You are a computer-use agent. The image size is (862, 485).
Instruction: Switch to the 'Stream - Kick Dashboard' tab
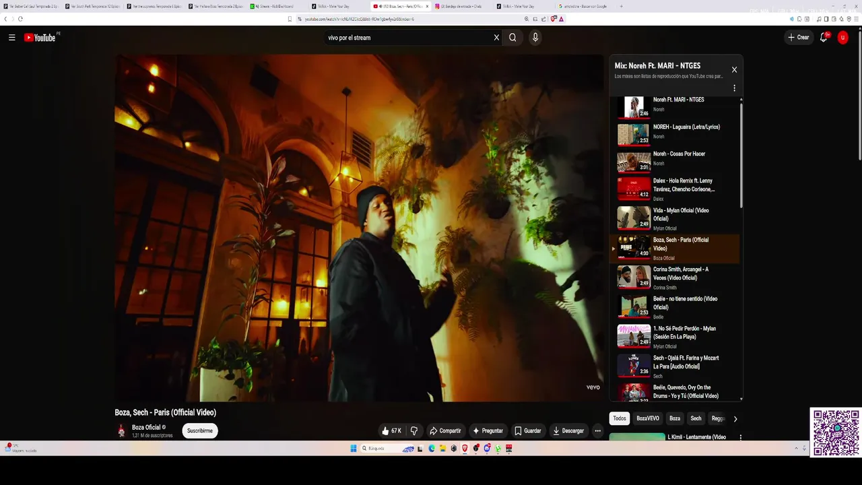(x=276, y=6)
